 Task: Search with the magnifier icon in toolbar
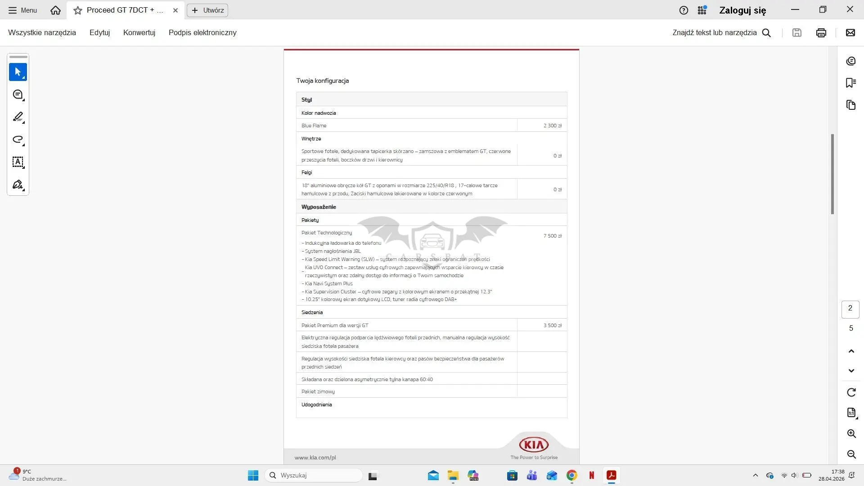pos(766,33)
